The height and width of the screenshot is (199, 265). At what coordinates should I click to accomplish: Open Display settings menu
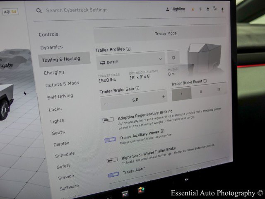click(61, 144)
